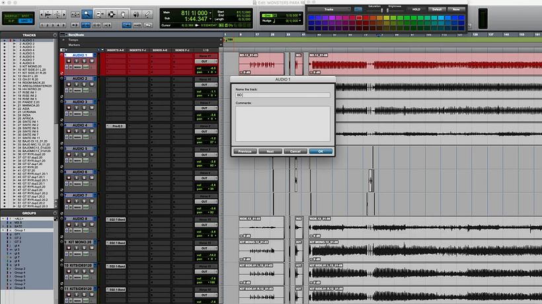Click the Comments text area
542x304 pixels.
(282, 123)
